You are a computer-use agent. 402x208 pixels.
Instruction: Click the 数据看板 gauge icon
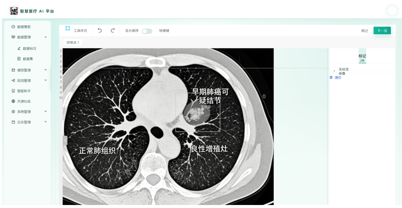(13, 27)
